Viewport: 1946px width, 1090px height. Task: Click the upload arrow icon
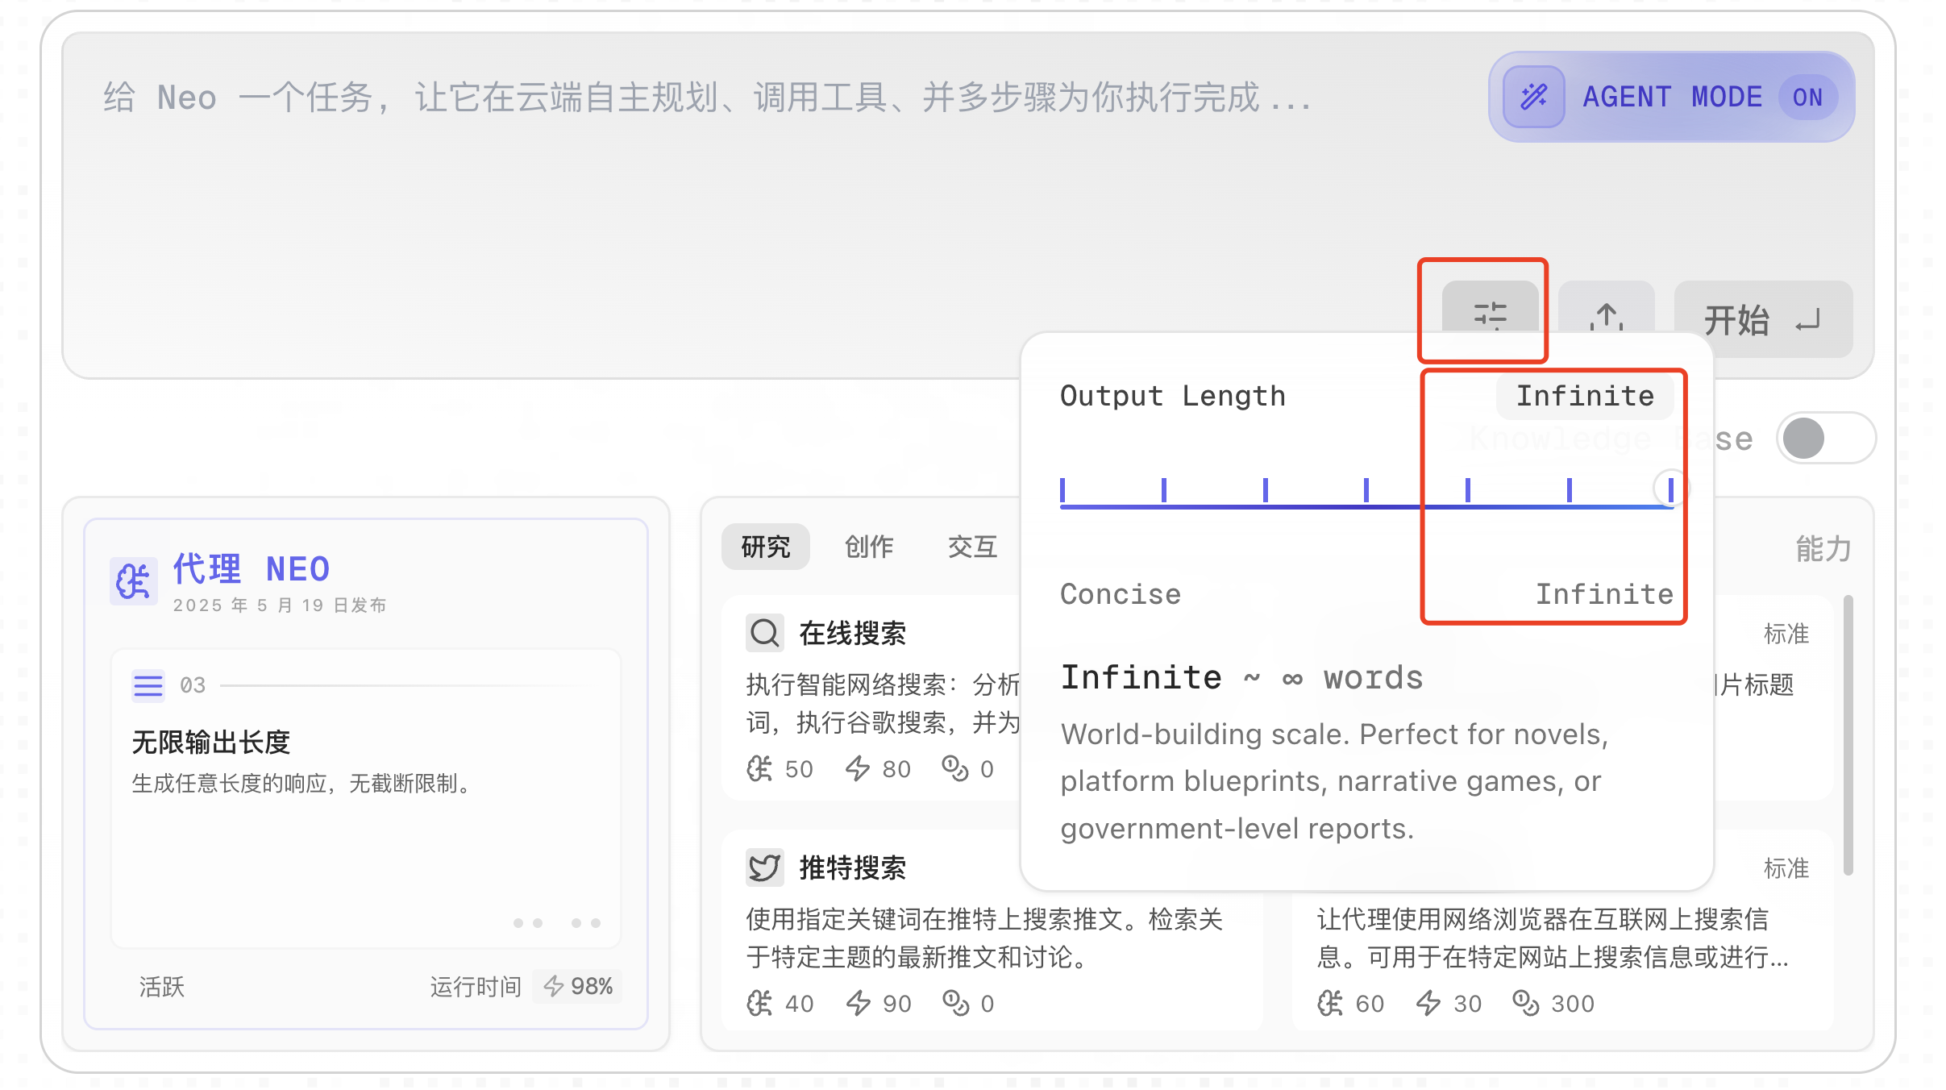[x=1606, y=316]
